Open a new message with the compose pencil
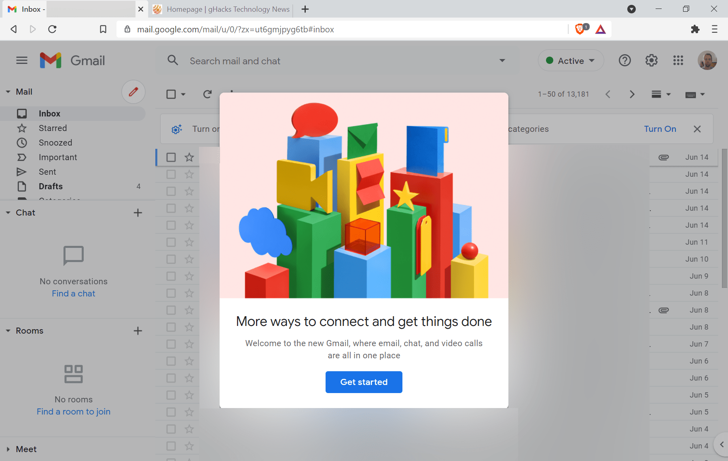Image resolution: width=728 pixels, height=461 pixels. [x=133, y=92]
